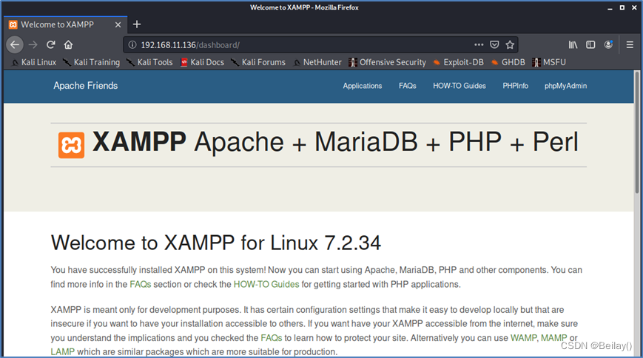Minimize the Firefox window

(610, 8)
